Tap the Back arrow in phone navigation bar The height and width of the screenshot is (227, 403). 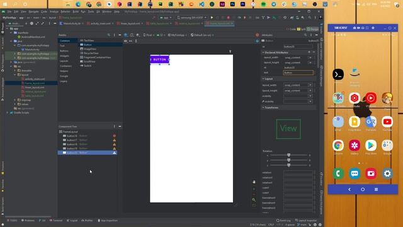[x=349, y=189]
